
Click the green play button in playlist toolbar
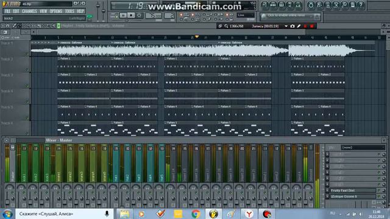[x=58, y=26]
